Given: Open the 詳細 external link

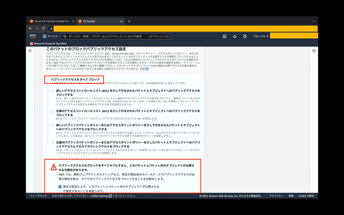Looking at the screenshot, I should coord(144,69).
